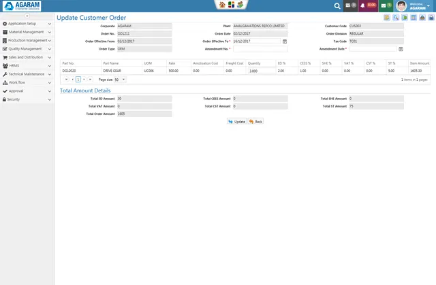Click the Rate column header
Screen dimensions: 436x285
pos(178,63)
